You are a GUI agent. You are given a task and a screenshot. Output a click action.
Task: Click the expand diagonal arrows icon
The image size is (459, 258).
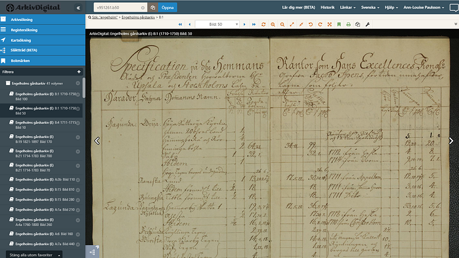pyautogui.click(x=292, y=24)
